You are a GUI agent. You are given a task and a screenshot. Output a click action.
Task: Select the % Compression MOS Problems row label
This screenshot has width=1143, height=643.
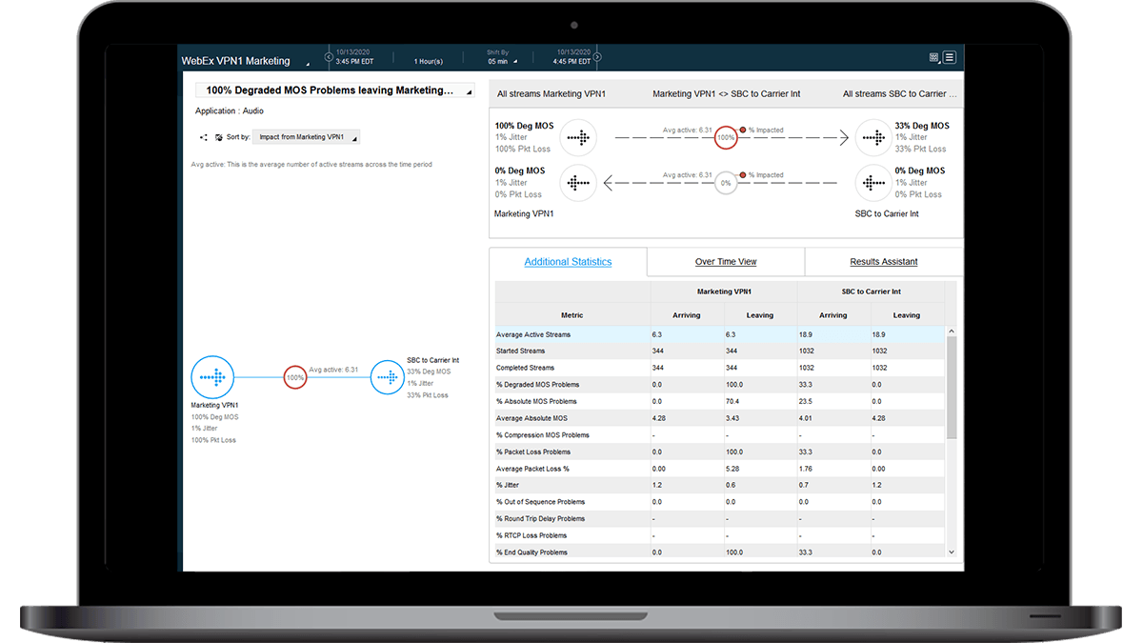pos(543,435)
